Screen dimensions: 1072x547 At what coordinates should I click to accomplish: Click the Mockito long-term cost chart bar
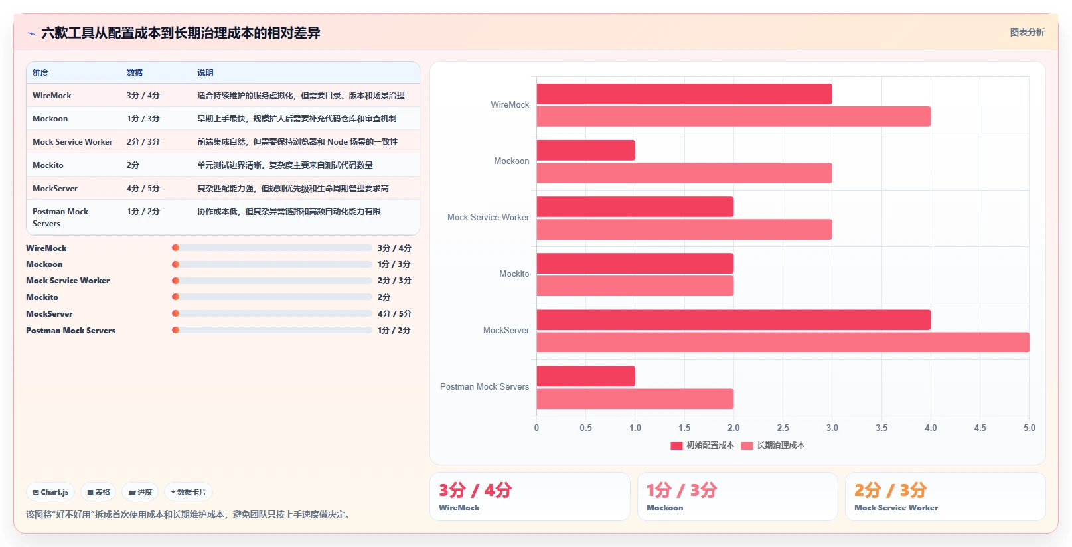point(635,286)
